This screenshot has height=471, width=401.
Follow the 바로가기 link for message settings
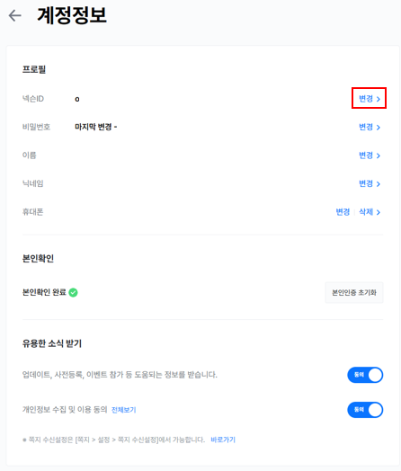[x=223, y=440]
